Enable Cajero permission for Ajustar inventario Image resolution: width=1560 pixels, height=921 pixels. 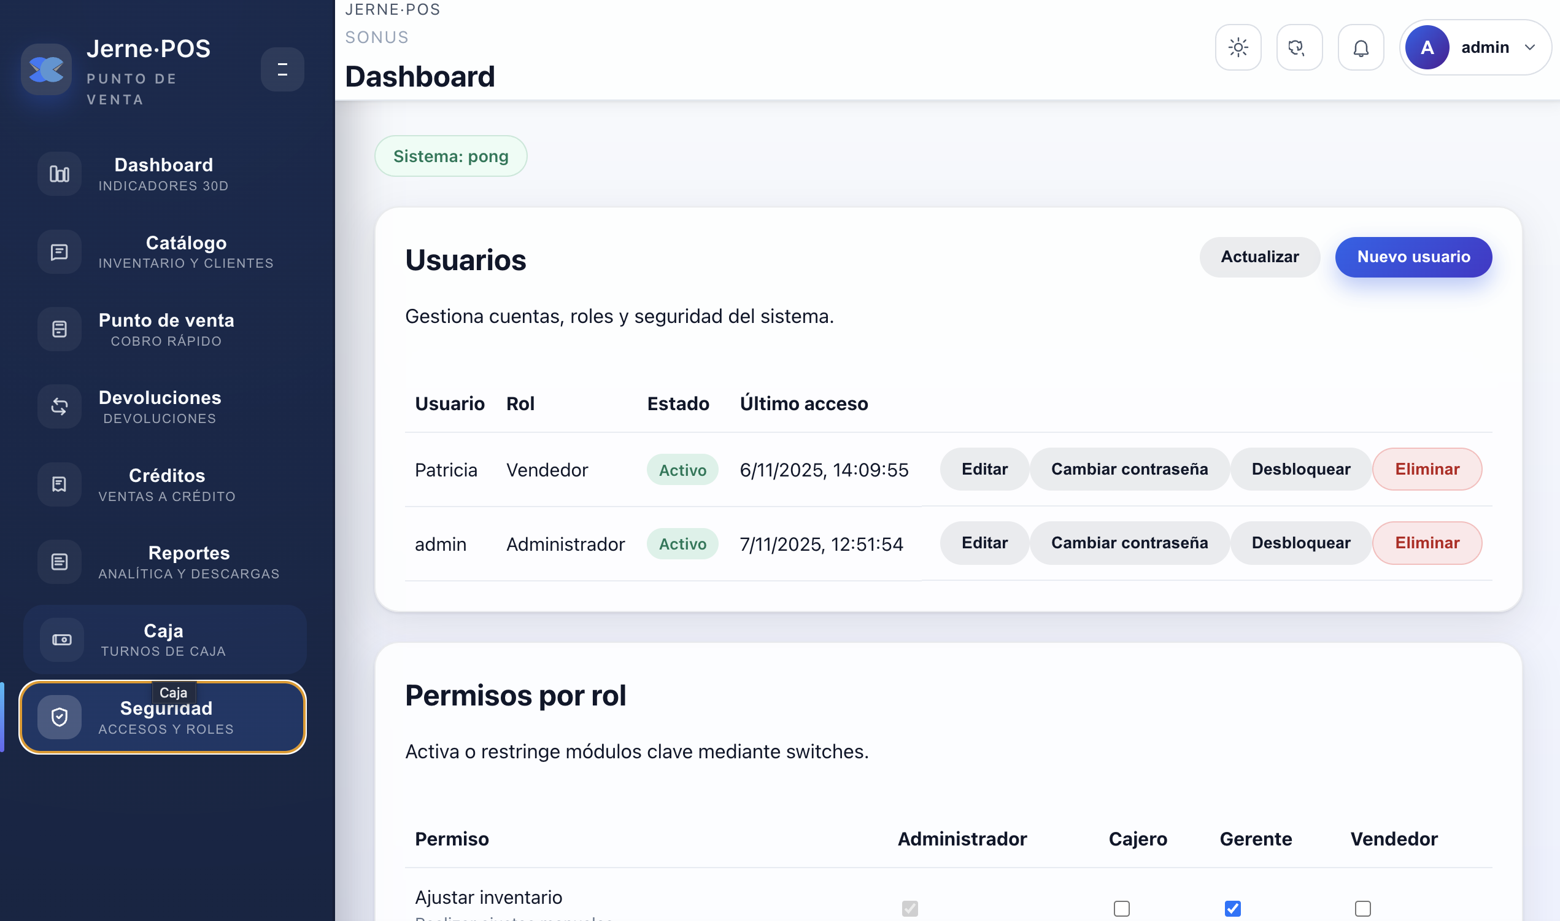click(1121, 908)
